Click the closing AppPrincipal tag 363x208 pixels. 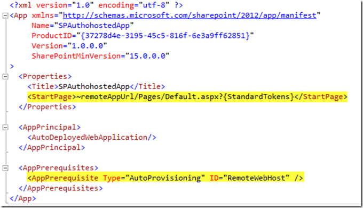[52, 148]
